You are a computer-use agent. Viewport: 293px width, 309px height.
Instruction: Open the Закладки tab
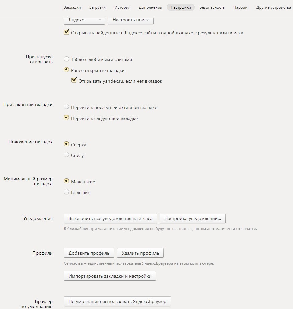click(x=73, y=7)
